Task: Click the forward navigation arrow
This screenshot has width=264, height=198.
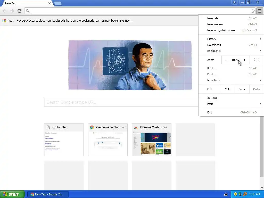Action: pos(12,11)
